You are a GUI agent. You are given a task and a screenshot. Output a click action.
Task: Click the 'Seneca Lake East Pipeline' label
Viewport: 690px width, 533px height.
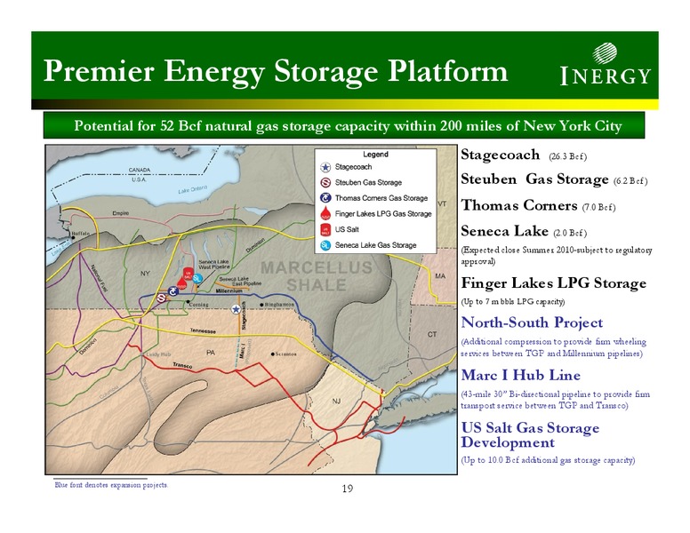tap(240, 282)
